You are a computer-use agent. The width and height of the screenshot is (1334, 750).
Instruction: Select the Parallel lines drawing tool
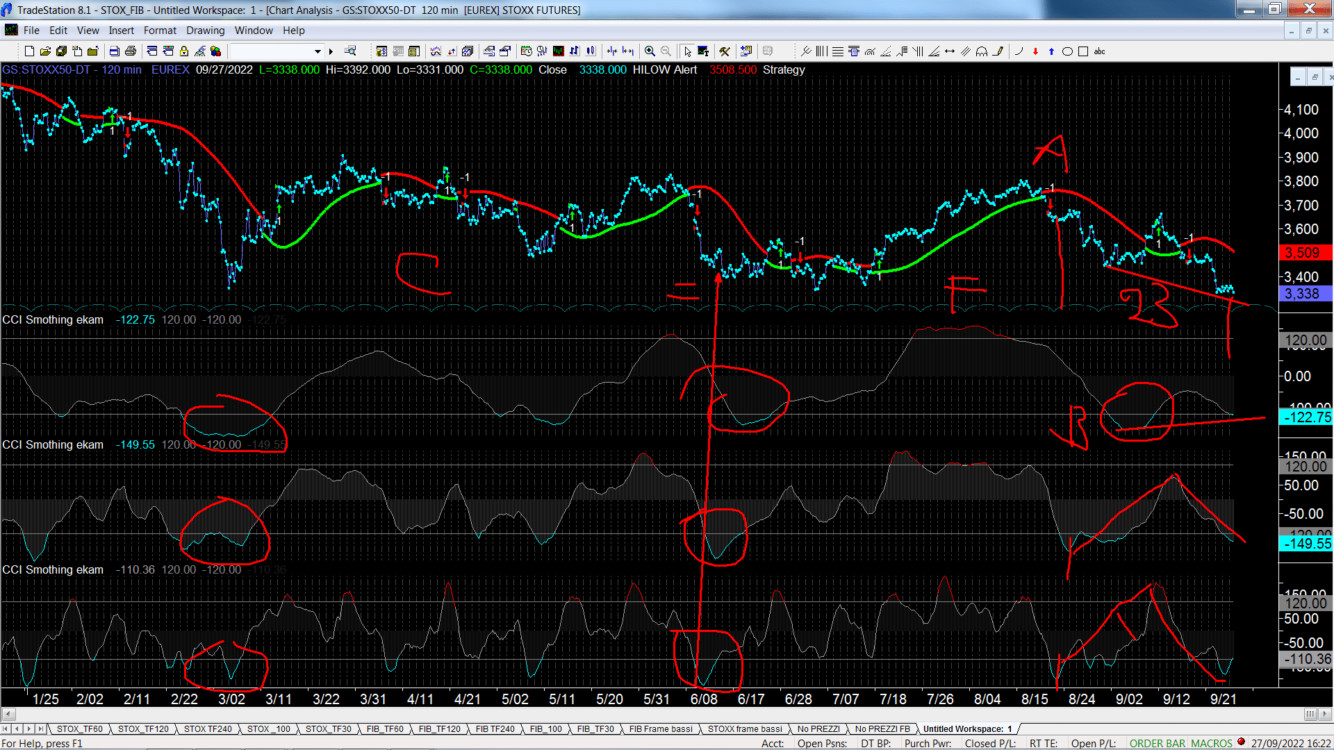click(966, 51)
